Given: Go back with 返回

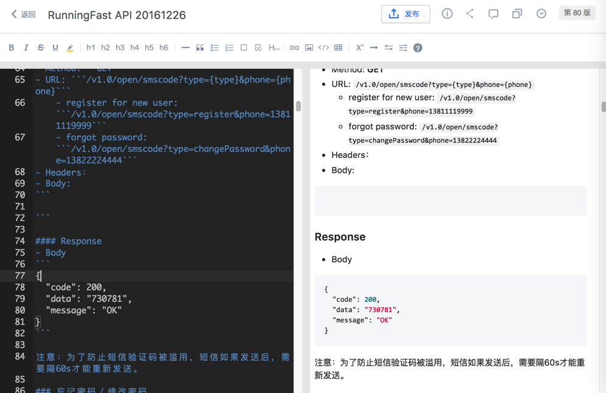Looking at the screenshot, I should point(24,15).
